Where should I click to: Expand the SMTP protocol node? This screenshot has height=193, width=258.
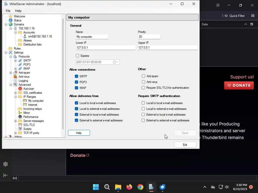15,61
